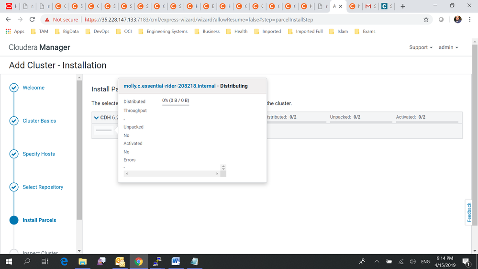Click the errors box up-down stepper

click(x=223, y=168)
